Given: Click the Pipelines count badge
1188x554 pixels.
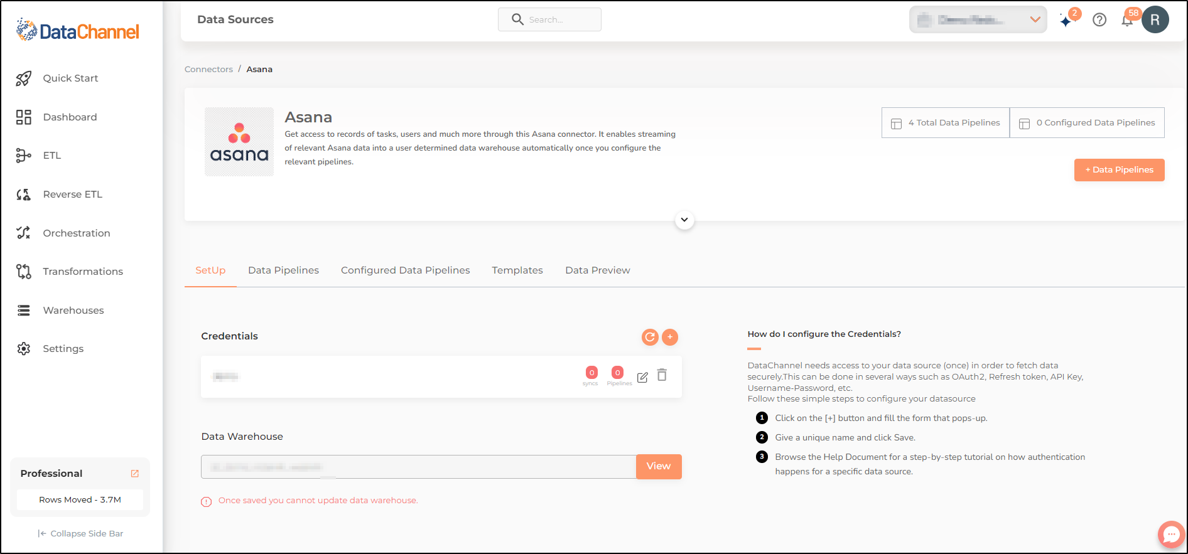Looking at the screenshot, I should click(x=617, y=373).
